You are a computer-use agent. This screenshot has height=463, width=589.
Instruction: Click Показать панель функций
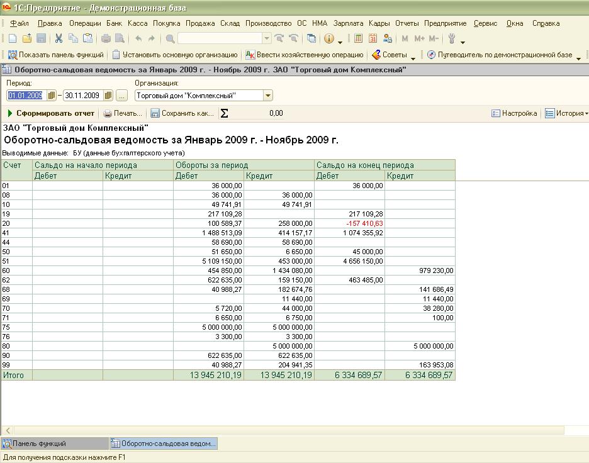(x=55, y=55)
